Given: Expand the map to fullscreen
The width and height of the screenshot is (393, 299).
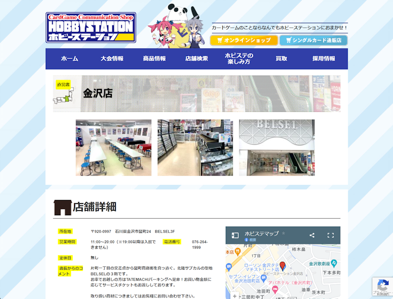Looking at the screenshot, I should (331, 235).
